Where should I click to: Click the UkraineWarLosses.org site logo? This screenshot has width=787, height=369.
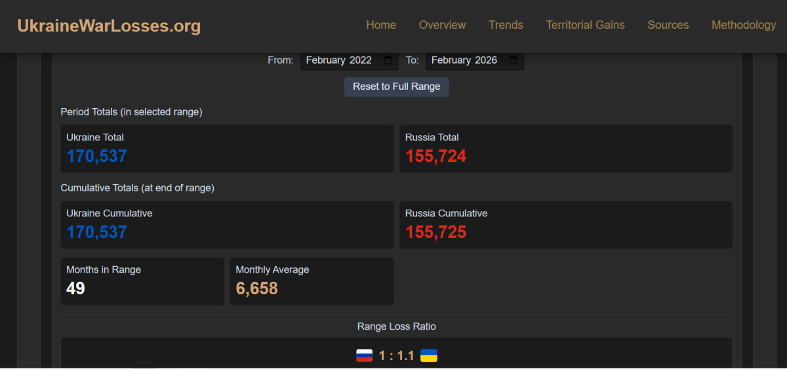coord(109,26)
